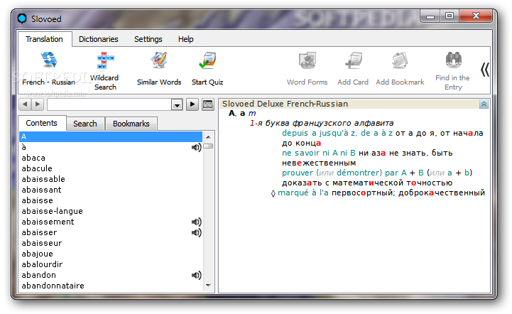The image size is (512, 314).
Task: Select word abaissable in list
Action: tap(111, 179)
